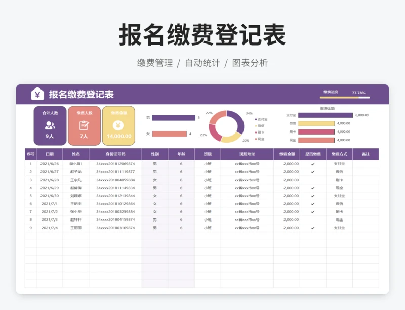Viewport: 405px width, 310px height.
Task: Toggle the paid checkmark for 赵倩倩
Action: click(x=313, y=188)
